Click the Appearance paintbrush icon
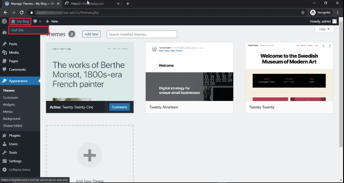Viewport: 344px width, 183px height. pos(4,81)
